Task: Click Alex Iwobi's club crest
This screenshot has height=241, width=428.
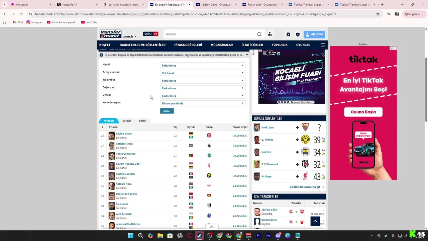Action: click(209, 206)
